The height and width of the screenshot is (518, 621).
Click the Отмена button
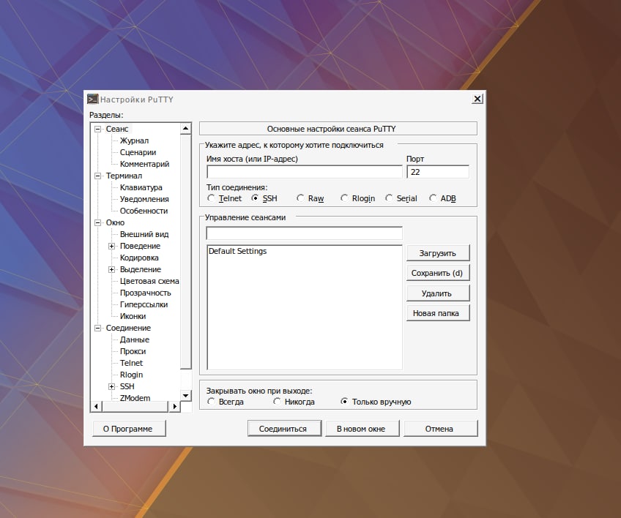(x=440, y=429)
